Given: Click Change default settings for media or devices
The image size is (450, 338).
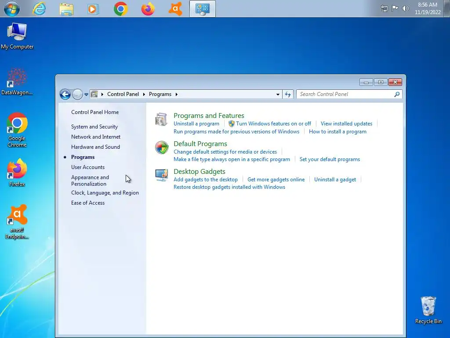Looking at the screenshot, I should [225, 152].
